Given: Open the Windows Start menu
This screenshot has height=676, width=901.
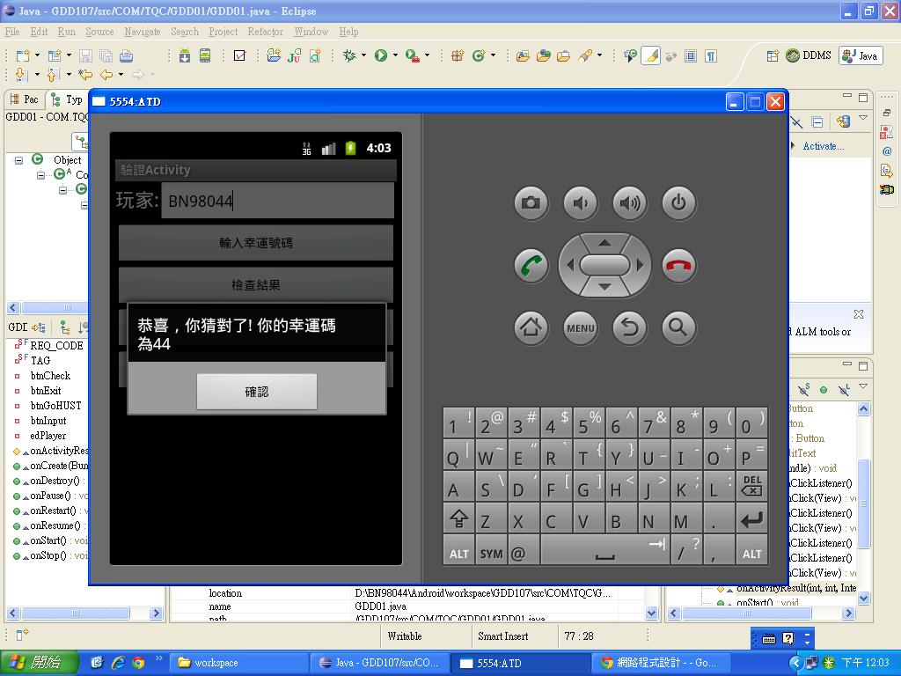Looking at the screenshot, I should tap(35, 663).
